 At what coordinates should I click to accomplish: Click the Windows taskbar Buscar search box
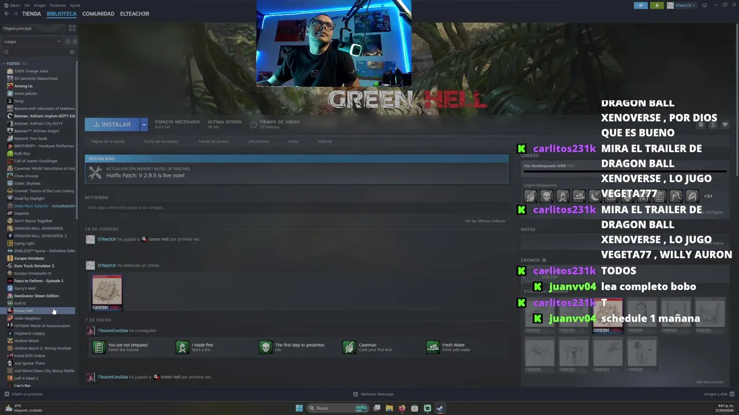[338, 408]
